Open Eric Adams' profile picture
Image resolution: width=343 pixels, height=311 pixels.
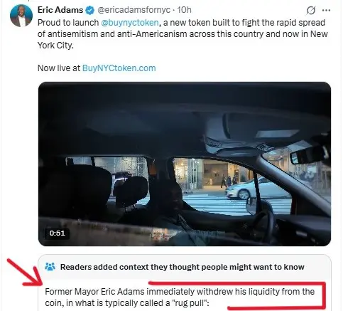(21, 16)
